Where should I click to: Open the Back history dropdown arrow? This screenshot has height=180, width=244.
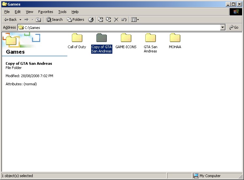click(20, 20)
